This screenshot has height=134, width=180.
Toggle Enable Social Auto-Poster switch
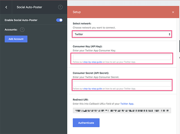(x=59, y=20)
